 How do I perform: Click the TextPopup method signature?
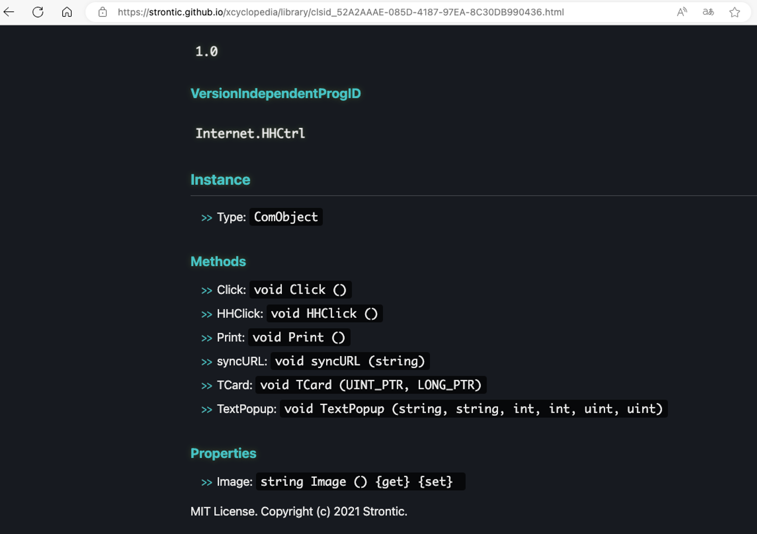pyautogui.click(x=473, y=409)
